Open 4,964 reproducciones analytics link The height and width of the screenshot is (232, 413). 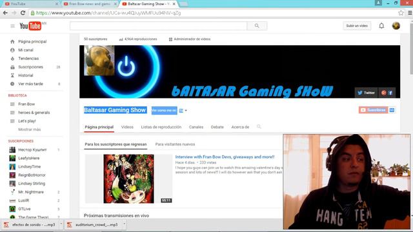pyautogui.click(x=138, y=39)
